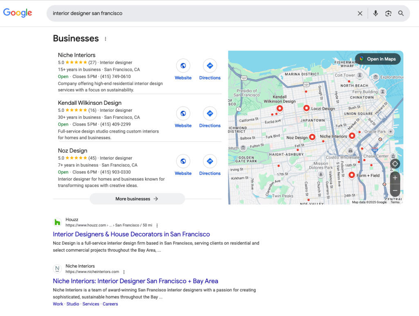Screen dimensions: 419x316
Task: Open the Services sitelink
Action: pos(91,304)
